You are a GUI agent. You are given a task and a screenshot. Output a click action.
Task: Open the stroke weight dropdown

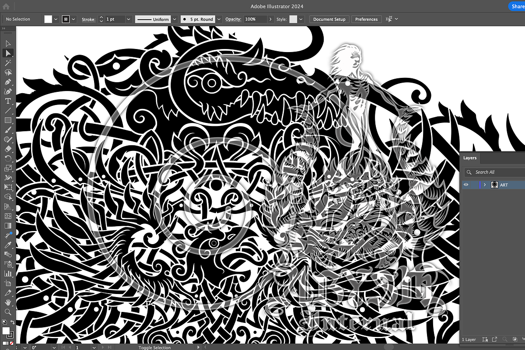point(129,19)
